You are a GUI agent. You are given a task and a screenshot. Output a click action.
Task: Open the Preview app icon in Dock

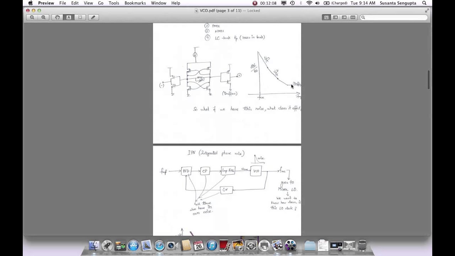[277, 245]
